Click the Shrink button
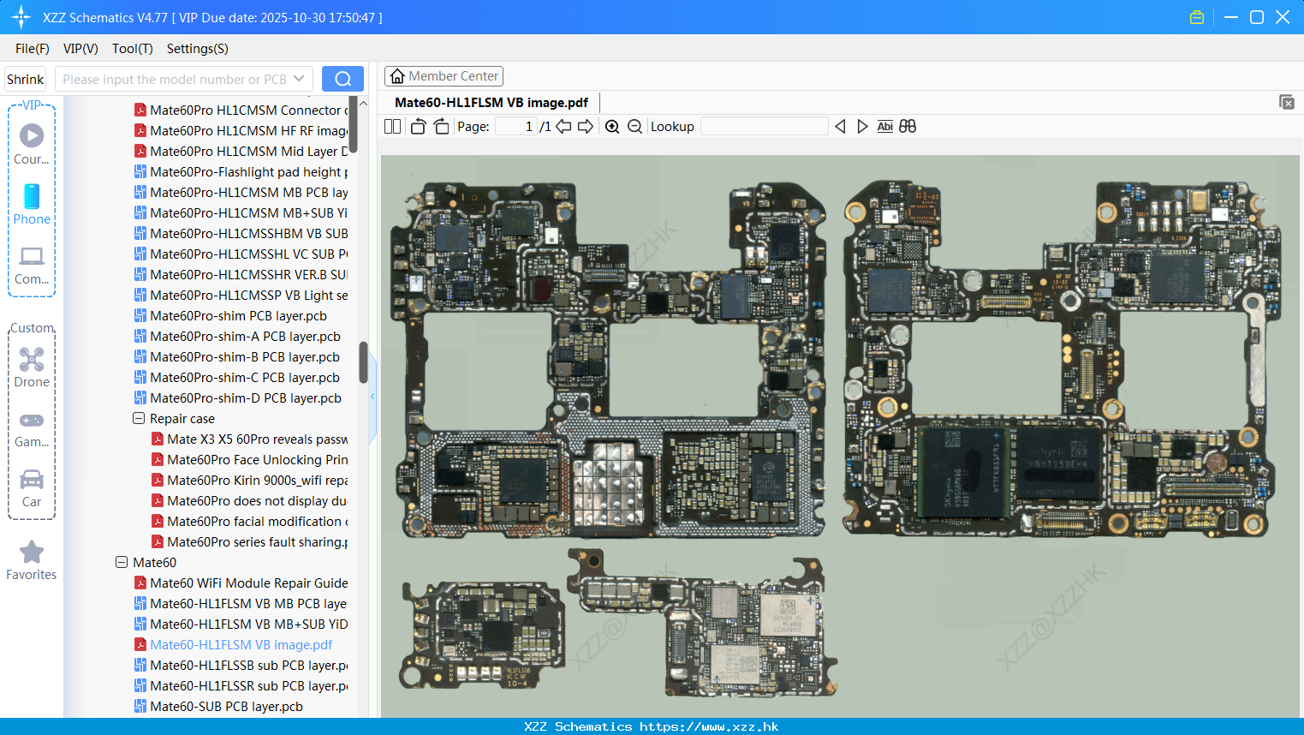Screen dimensions: 1304x735 tap(25, 79)
